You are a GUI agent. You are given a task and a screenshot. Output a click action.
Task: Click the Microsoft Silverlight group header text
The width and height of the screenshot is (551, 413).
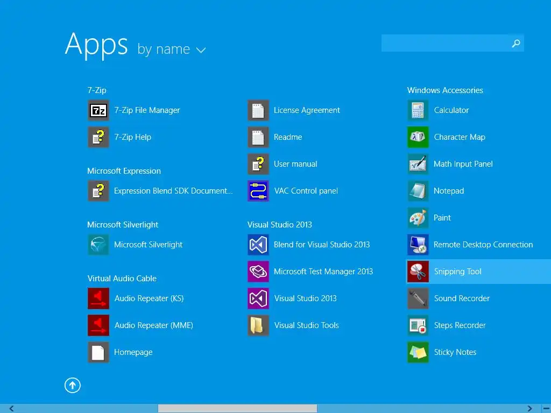[x=123, y=225]
